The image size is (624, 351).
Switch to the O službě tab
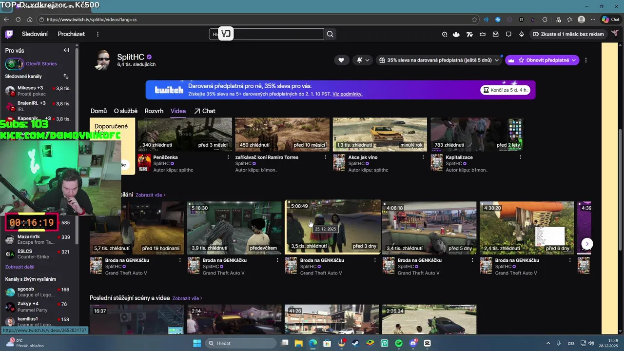click(126, 111)
